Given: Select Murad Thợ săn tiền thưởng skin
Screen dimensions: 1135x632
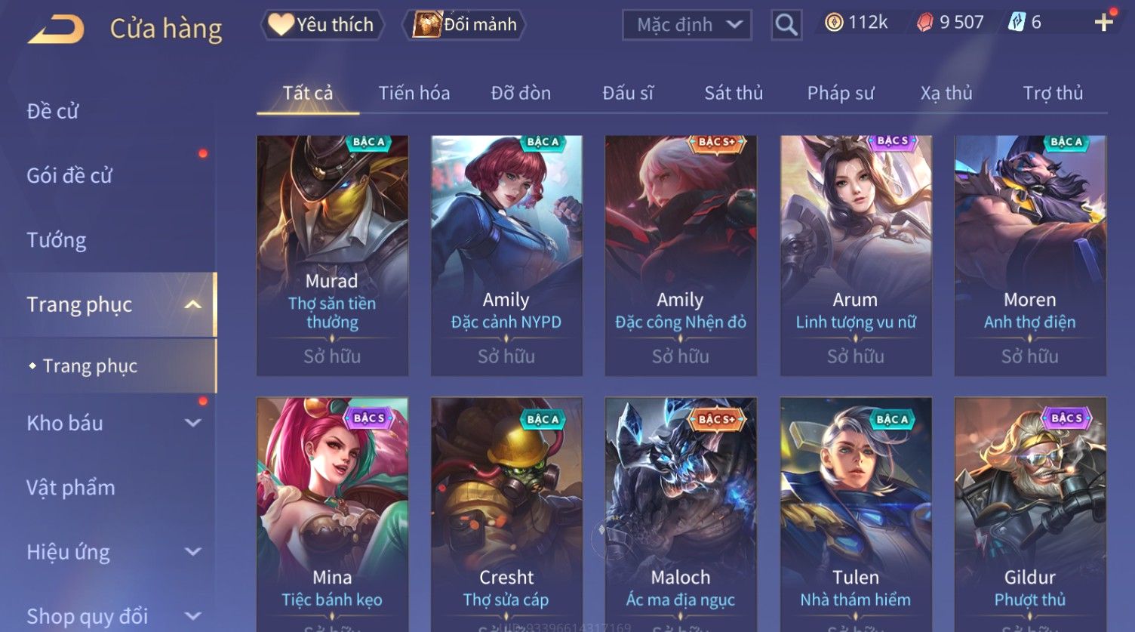Looking at the screenshot, I should [x=332, y=255].
